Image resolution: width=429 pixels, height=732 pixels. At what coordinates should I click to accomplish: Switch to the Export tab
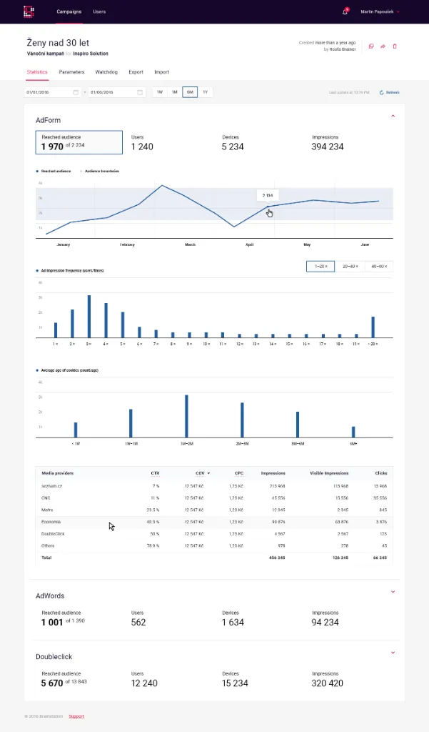136,72
